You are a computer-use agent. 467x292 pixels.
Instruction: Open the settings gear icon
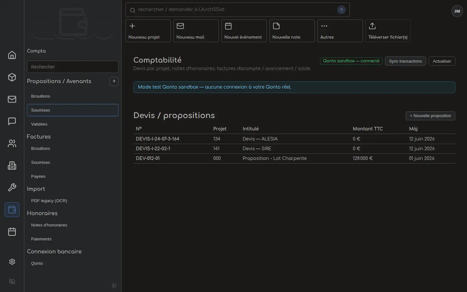tap(12, 262)
